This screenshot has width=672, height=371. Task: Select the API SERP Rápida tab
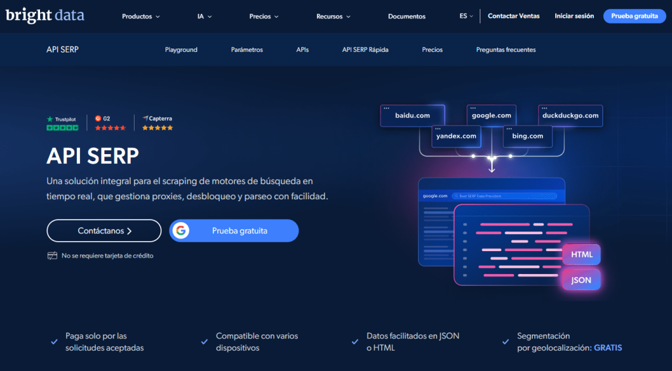(x=365, y=50)
